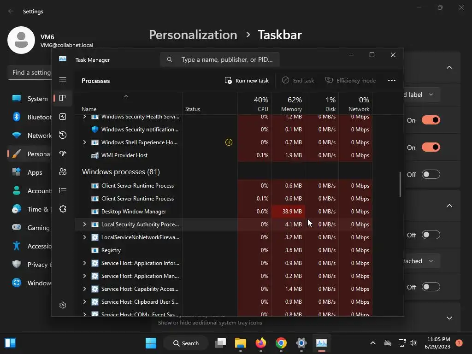Open System category in Settings sidebar
The image size is (472, 354).
(x=30, y=99)
